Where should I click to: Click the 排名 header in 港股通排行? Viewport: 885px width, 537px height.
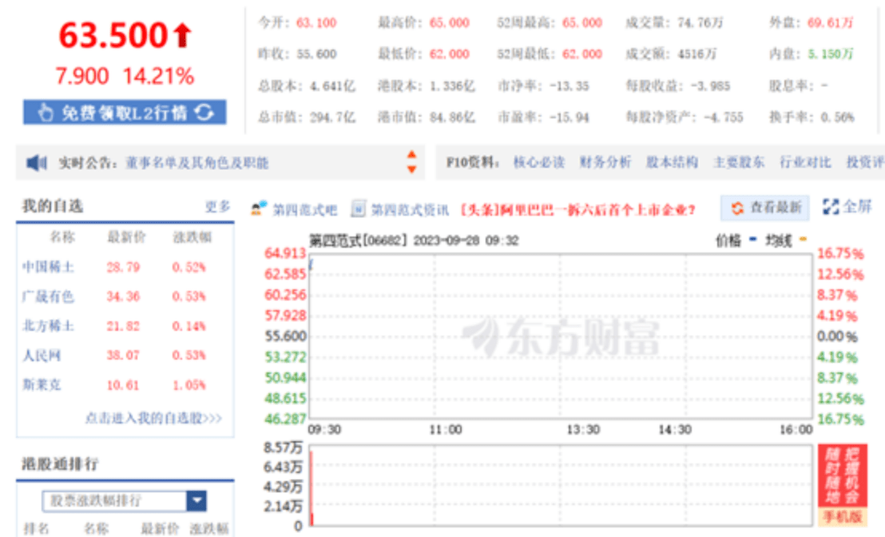pos(36,528)
